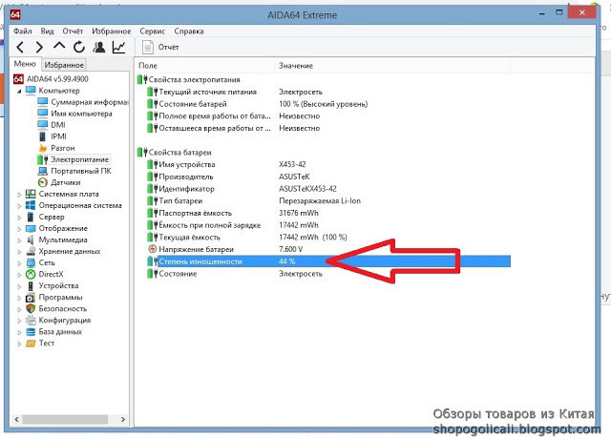Select the Состояние батарей row
The width and height of the screenshot is (611, 437).
pyautogui.click(x=328, y=104)
